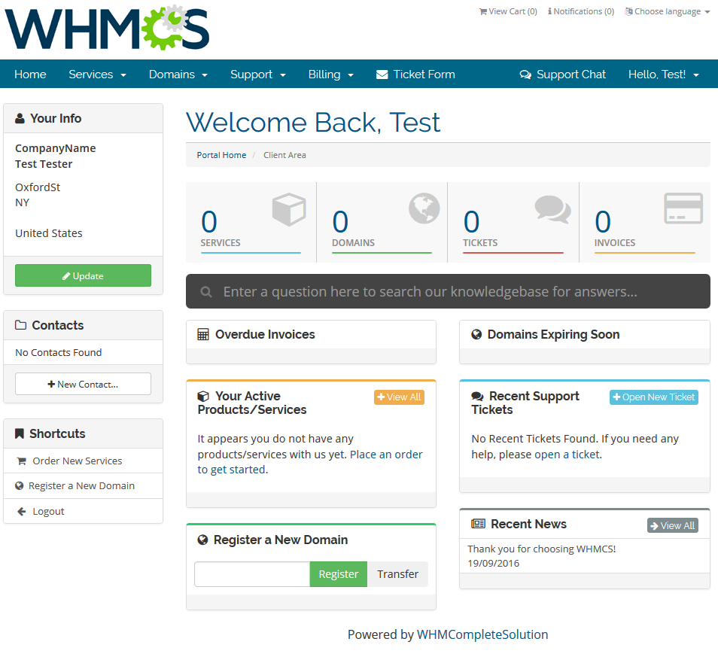Viewport: 718px width, 666px height.
Task: Open Notifications (0)
Action: (580, 11)
